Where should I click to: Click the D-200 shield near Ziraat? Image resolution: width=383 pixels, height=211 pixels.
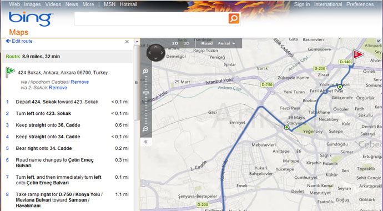[320, 69]
